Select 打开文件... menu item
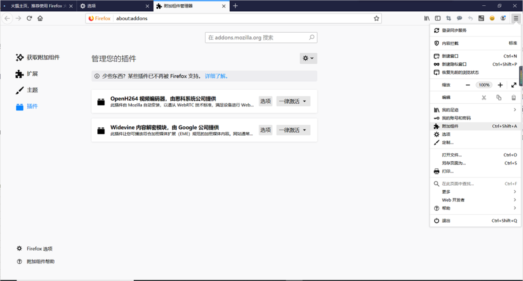The height and width of the screenshot is (281, 523). coord(475,155)
